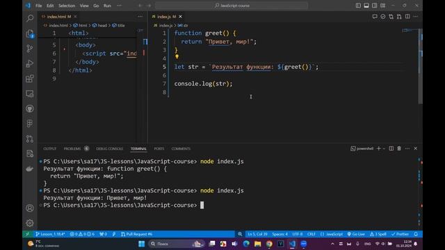The width and height of the screenshot is (445, 250).
Task: Click the head breadcrumb in index.html
Action: pos(99,25)
